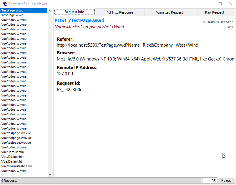Click the request count field showing 35
The height and width of the screenshot is (185, 236).
pyautogui.click(x=210, y=181)
